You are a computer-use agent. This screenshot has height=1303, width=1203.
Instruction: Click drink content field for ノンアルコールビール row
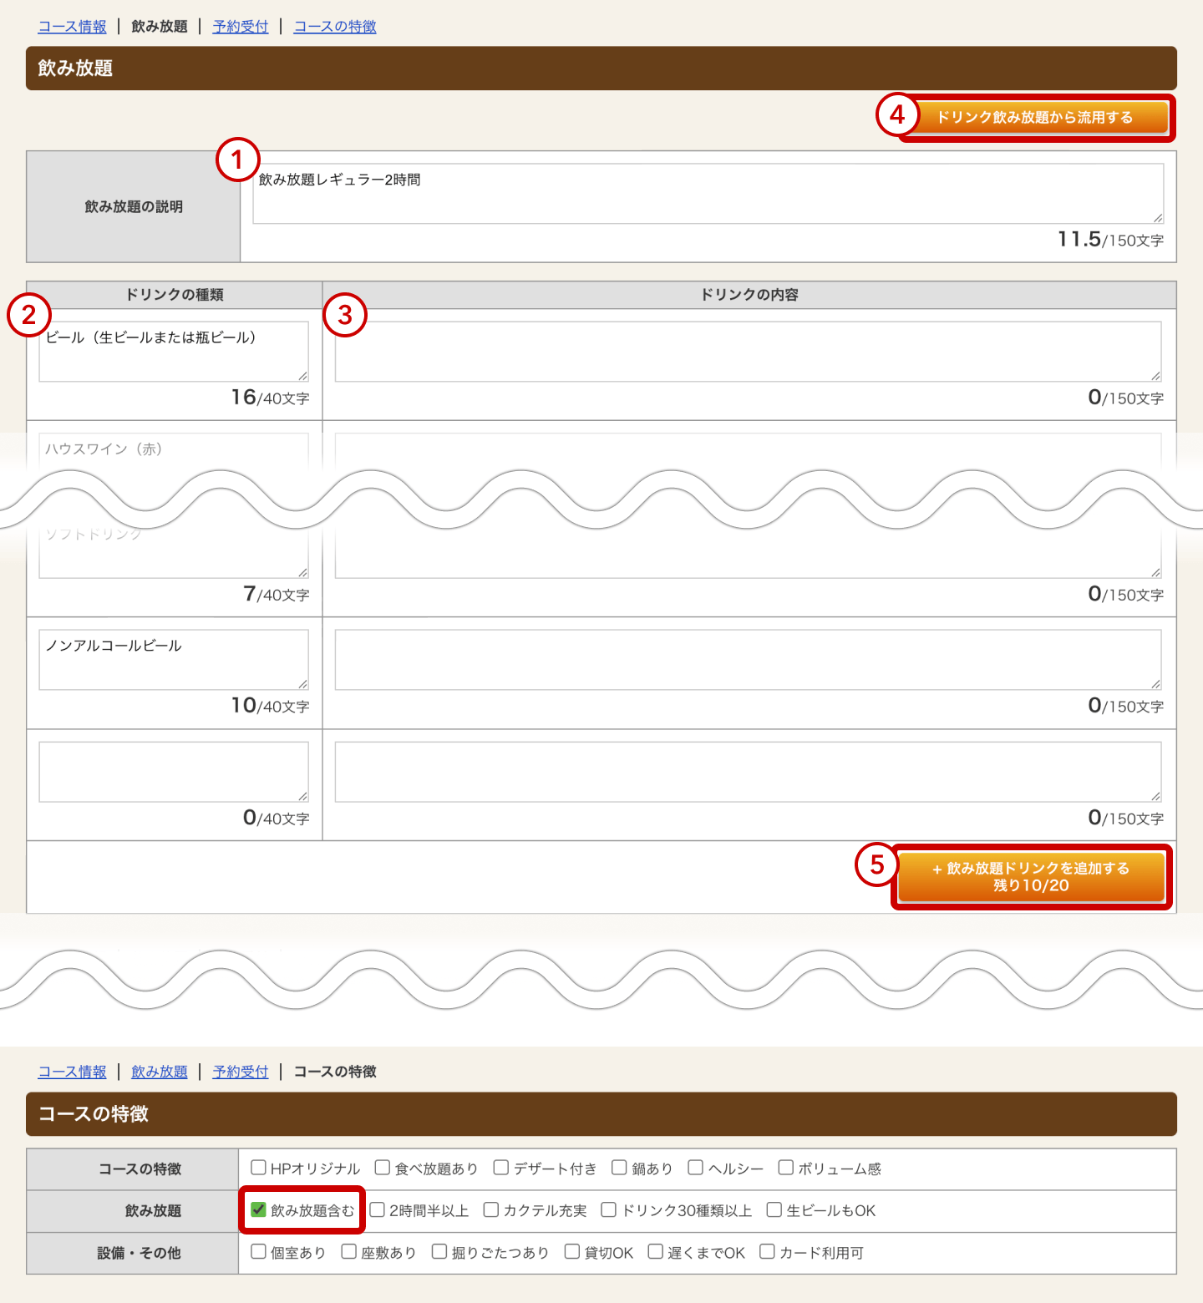[749, 660]
